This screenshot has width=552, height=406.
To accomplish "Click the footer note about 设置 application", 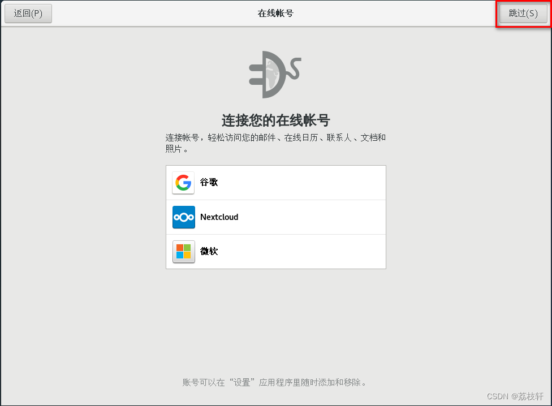I will coord(275,382).
